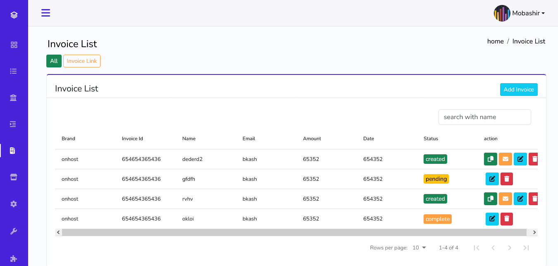Select the list icon in the sidebar
Viewport: 558px width, 266px height.
pyautogui.click(x=14, y=71)
